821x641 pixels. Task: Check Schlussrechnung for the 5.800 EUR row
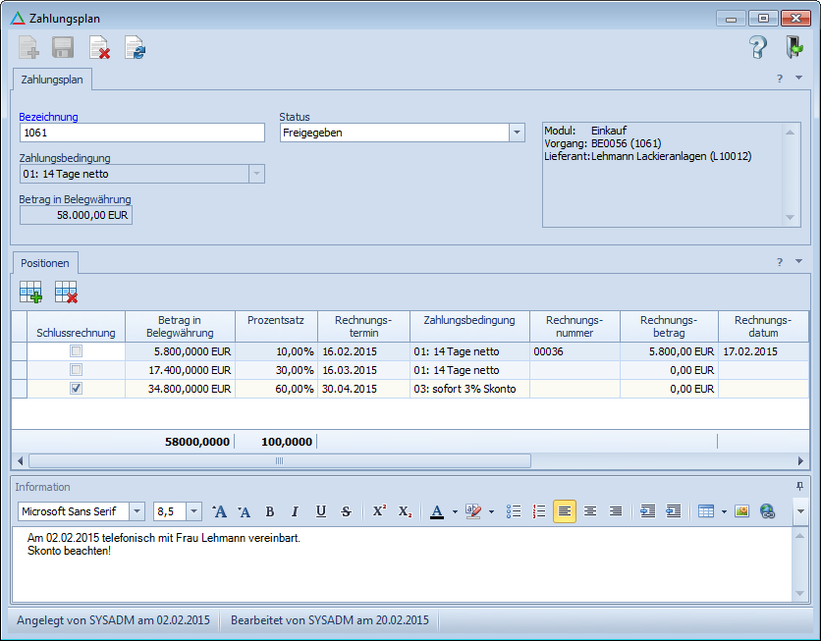point(77,351)
